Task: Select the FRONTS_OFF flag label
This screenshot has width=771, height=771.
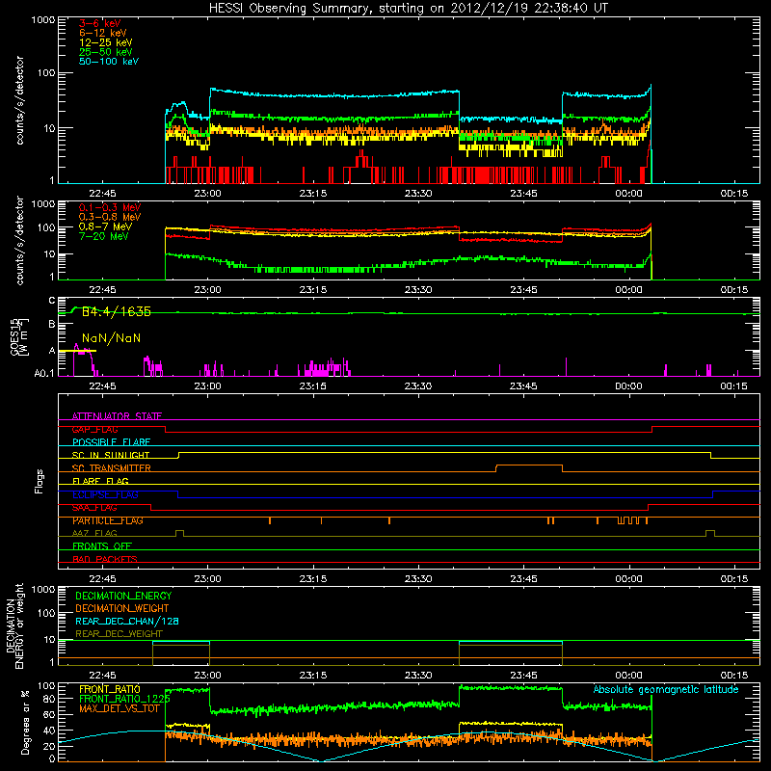Action: point(102,546)
